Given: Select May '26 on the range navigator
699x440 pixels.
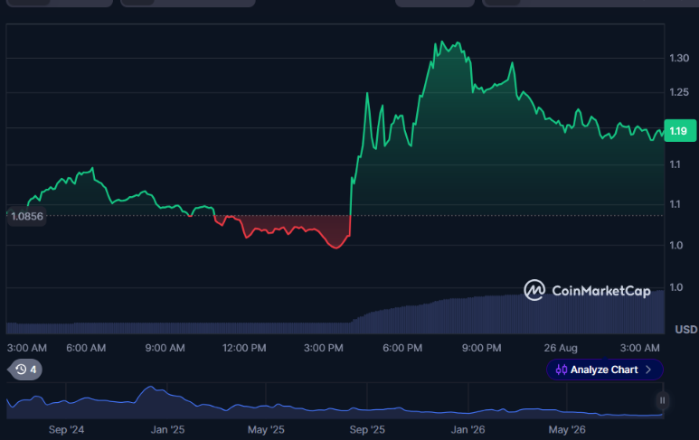Looking at the screenshot, I should point(567,430).
